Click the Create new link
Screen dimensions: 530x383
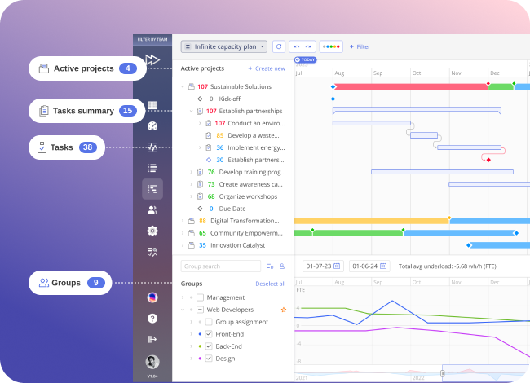click(267, 68)
